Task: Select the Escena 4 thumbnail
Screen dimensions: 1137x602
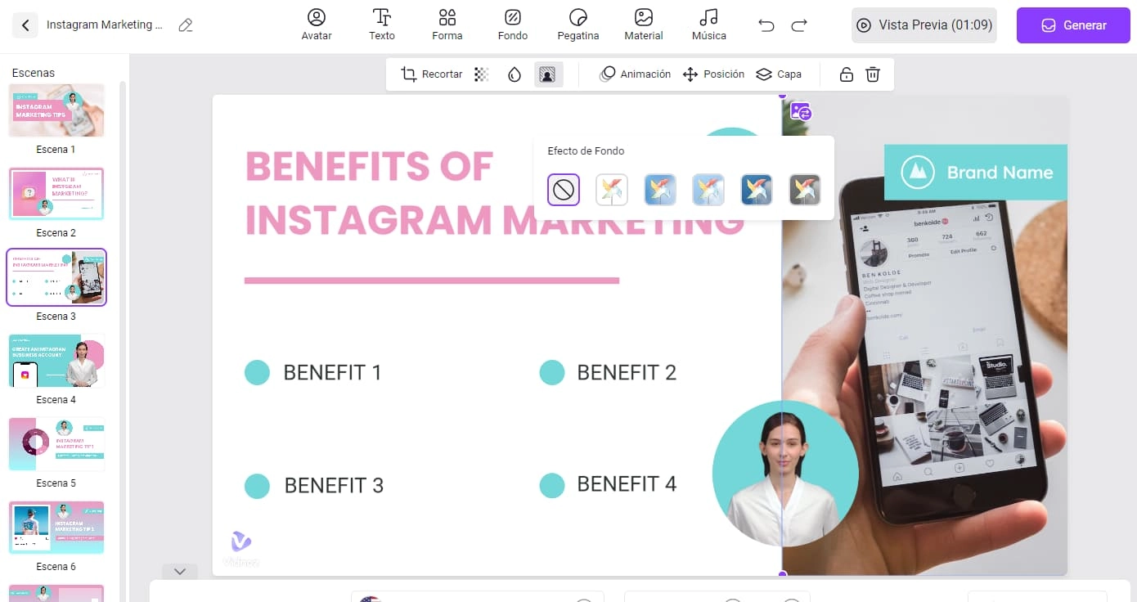Action: (56, 361)
